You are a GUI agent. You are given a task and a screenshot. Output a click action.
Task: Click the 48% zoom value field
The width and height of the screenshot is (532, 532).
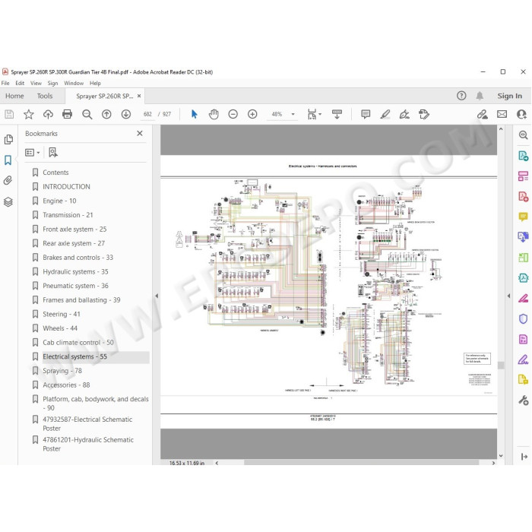pyautogui.click(x=277, y=114)
